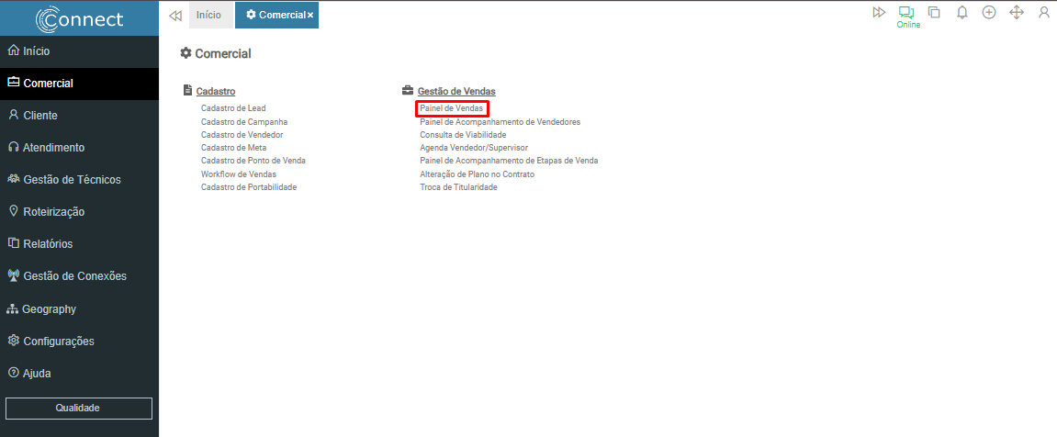The height and width of the screenshot is (437, 1057).
Task: Click the double-arrow forward icon in top bar
Action: (879, 13)
